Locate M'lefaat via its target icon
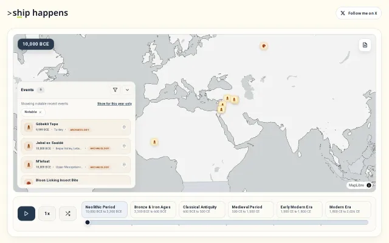 [124, 165]
